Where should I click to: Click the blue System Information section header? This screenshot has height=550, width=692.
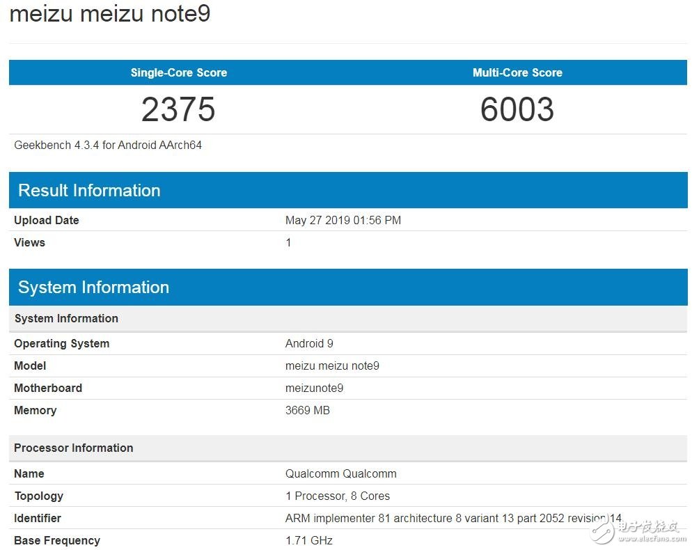[93, 287]
